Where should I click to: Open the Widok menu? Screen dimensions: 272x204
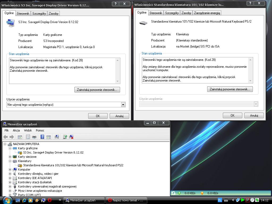[28, 130]
